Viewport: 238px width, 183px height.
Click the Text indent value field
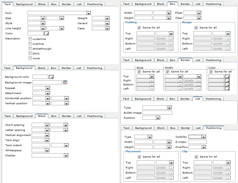(41, 145)
